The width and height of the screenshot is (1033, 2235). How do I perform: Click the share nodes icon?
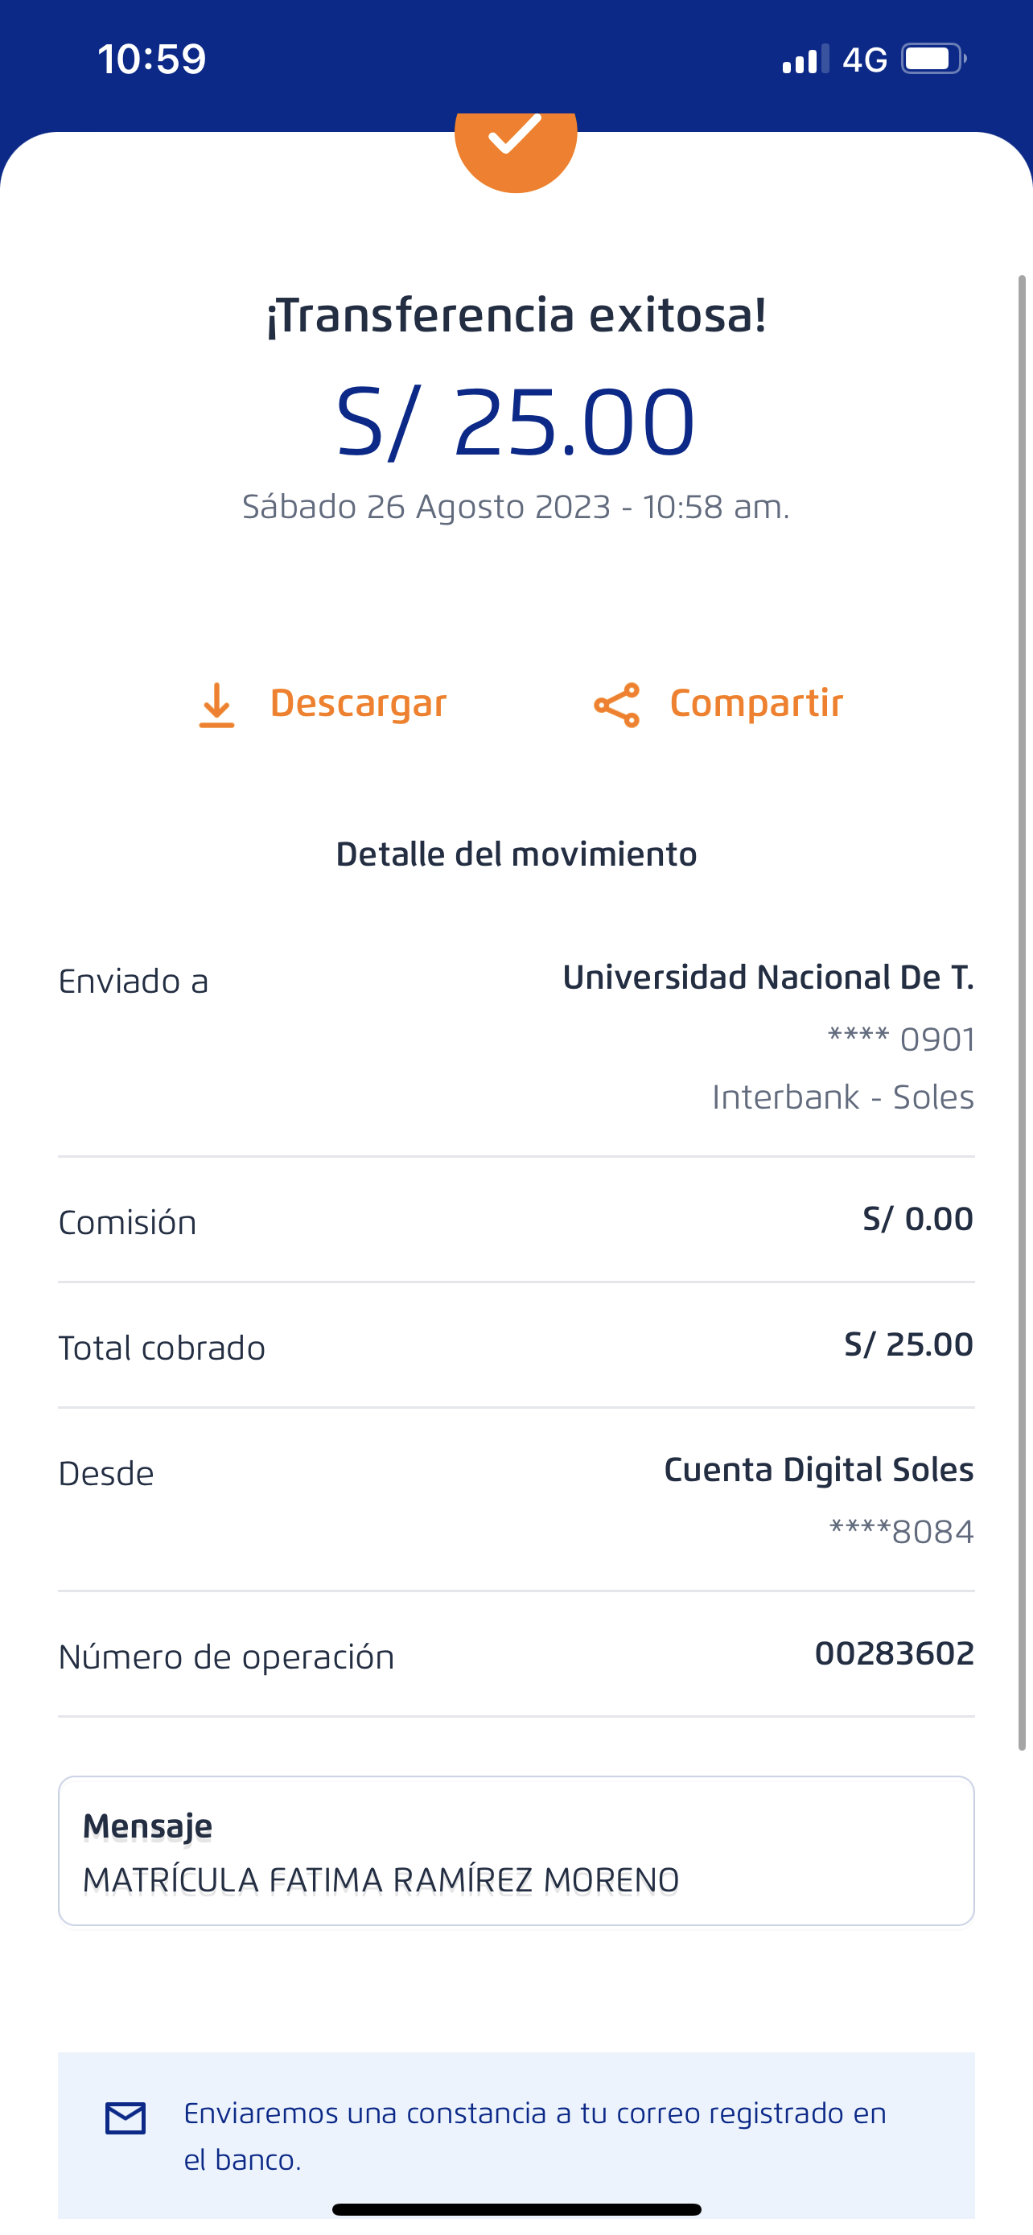point(617,705)
